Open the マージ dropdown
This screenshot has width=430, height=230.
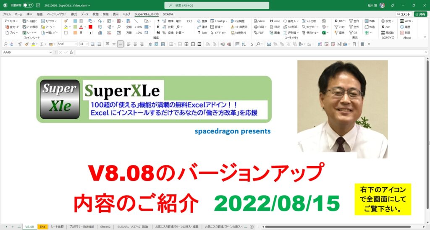48,27
